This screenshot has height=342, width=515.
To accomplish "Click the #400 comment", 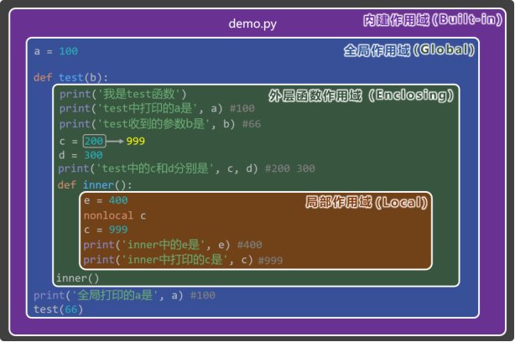I will (x=250, y=245).
